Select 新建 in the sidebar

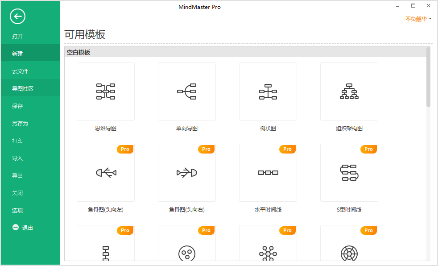[x=30, y=54]
